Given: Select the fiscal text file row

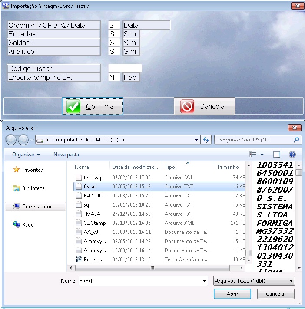Looking at the screenshot, I should coord(159,187).
